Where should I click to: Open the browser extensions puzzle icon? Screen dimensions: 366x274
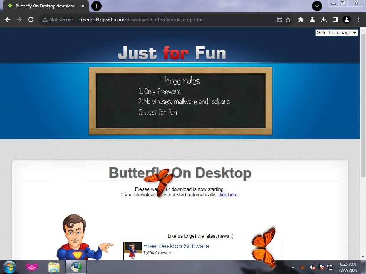click(301, 20)
